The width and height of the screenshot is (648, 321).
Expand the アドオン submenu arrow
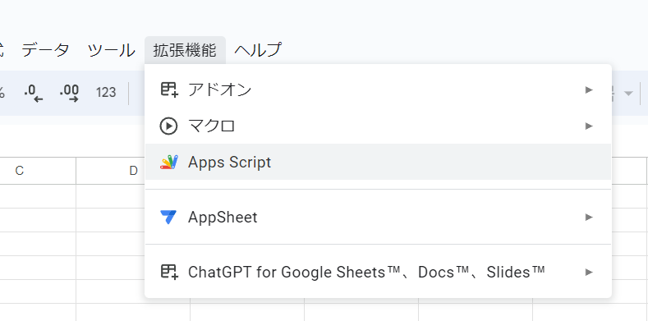click(589, 89)
